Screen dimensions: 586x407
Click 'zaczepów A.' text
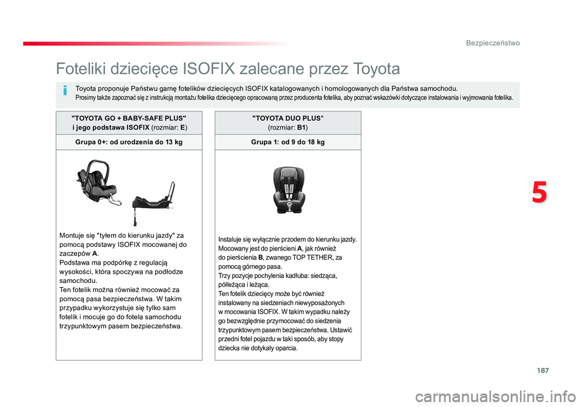coord(79,254)
